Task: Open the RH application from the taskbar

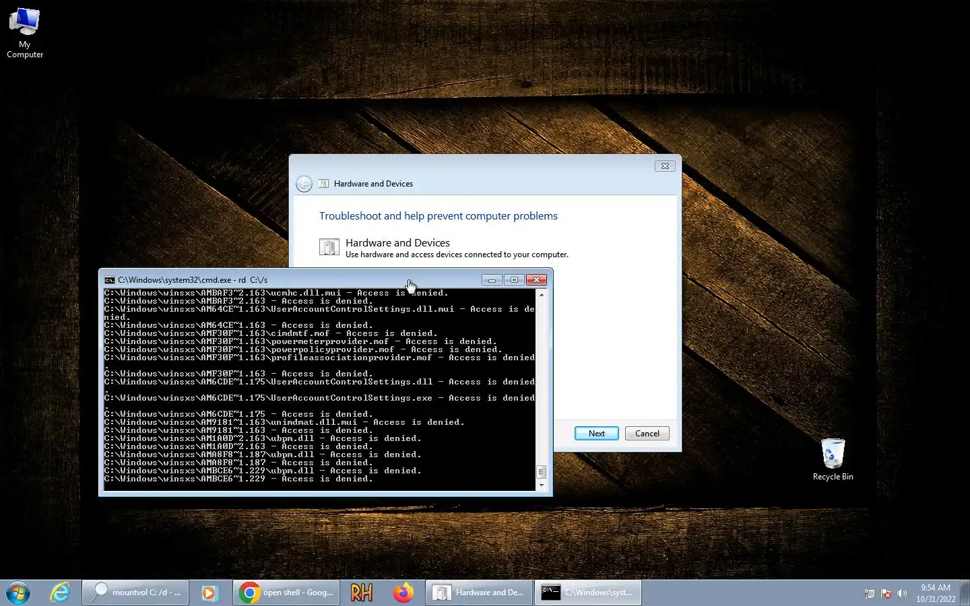Action: pyautogui.click(x=362, y=593)
